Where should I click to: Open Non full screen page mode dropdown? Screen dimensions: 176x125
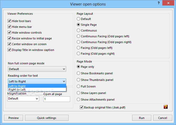37,69
